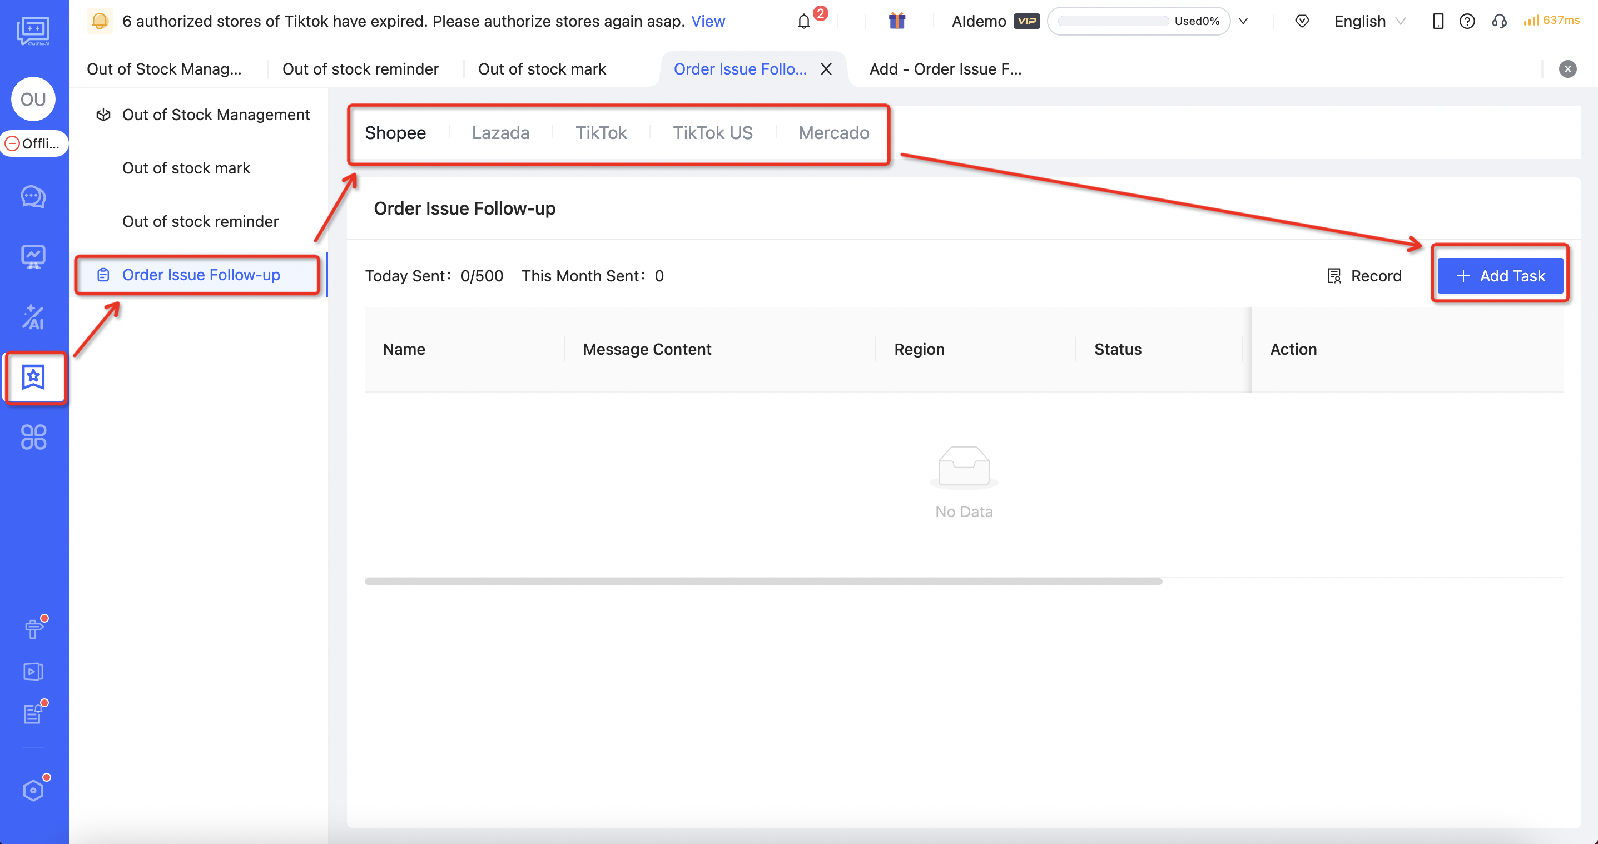Click the diamond membership icon
Screen dimensions: 1598x844
point(1302,21)
